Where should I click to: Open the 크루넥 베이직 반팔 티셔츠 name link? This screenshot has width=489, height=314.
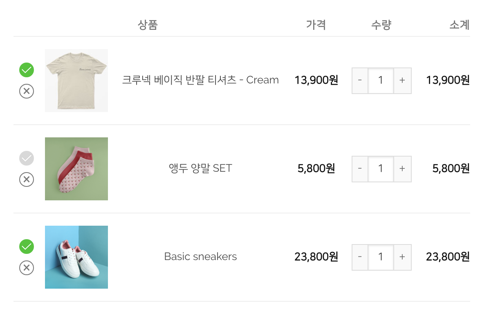(200, 80)
